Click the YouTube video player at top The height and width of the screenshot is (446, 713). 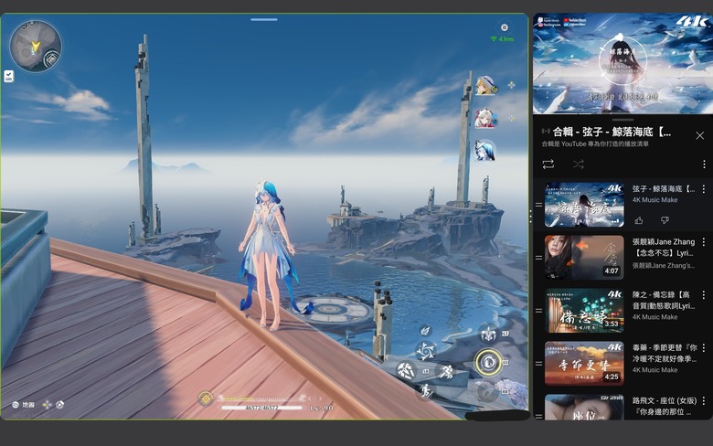click(x=623, y=64)
